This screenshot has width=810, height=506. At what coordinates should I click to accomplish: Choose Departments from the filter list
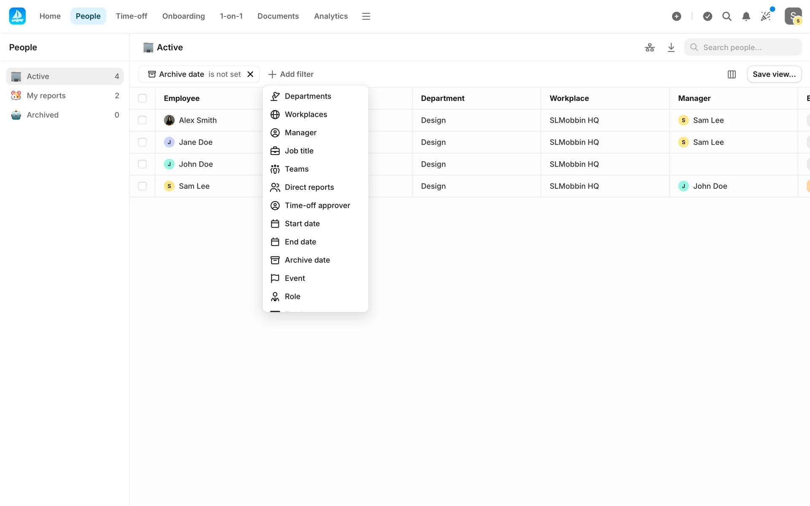tap(308, 96)
